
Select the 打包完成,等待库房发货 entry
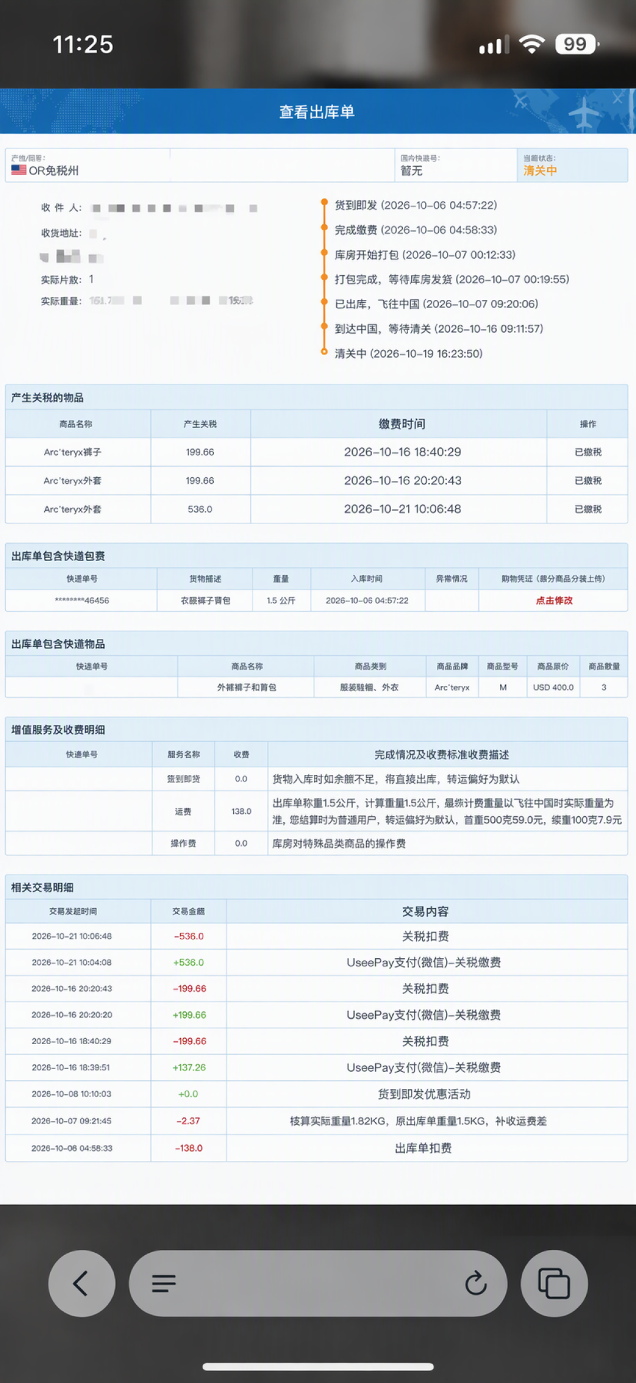[452, 279]
